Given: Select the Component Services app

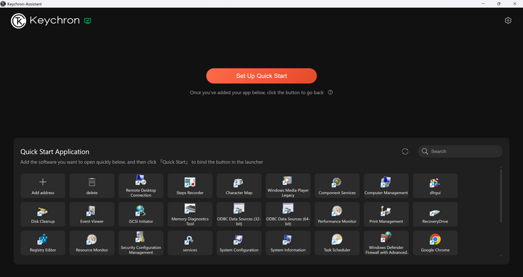Looking at the screenshot, I should (x=337, y=186).
